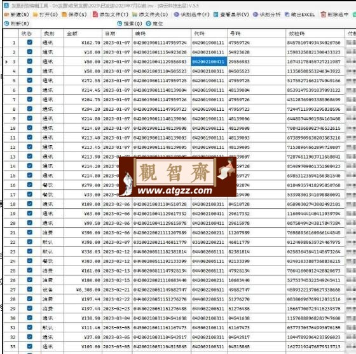Toggle the checkbox in row 27 设备
The width and height of the screenshot is (356, 354).
tap(29, 290)
